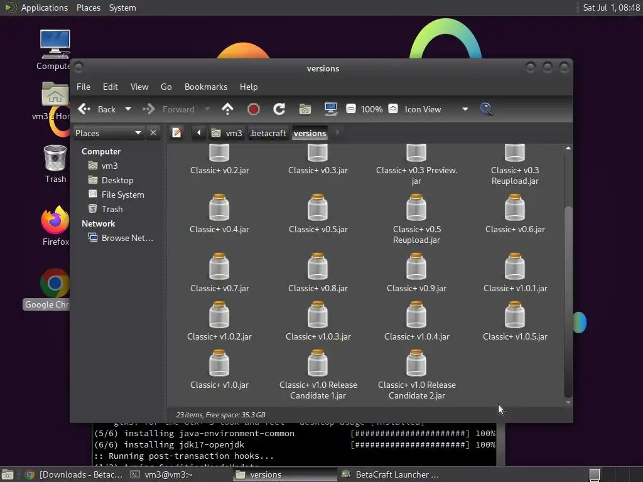Select the Classic+ v1.0.5.jar file icon
The height and width of the screenshot is (482, 643).
[515, 315]
